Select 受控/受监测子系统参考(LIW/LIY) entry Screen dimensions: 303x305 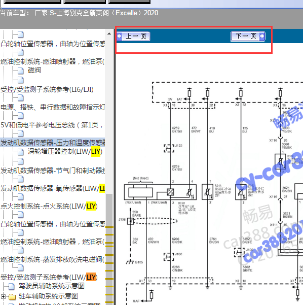[49, 277]
